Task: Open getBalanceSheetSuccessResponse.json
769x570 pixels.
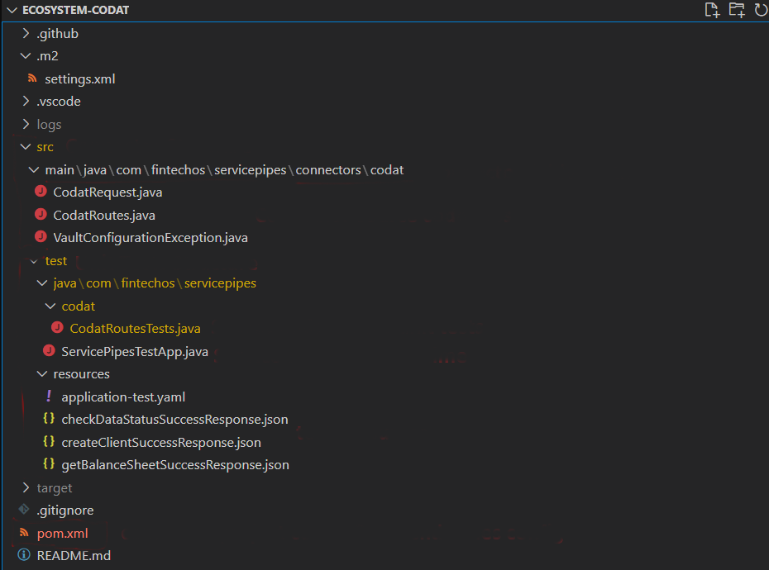Action: (x=174, y=465)
